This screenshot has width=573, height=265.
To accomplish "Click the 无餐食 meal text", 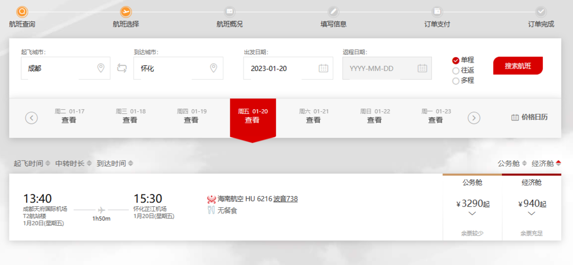I will tap(227, 210).
